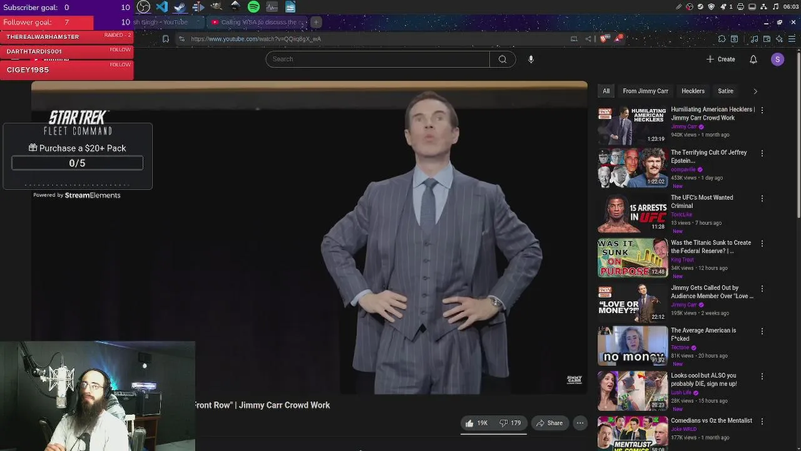Screen dimensions: 801x451
Task: Open a new browser tab
Action: pyautogui.click(x=316, y=22)
